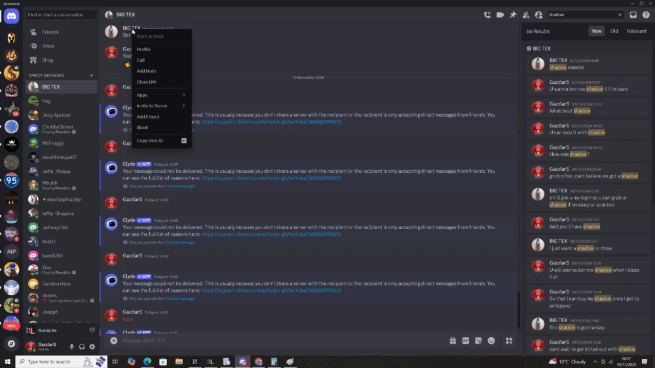
Task: Open Microsoft Edge from taskbar
Action: [x=147, y=361]
